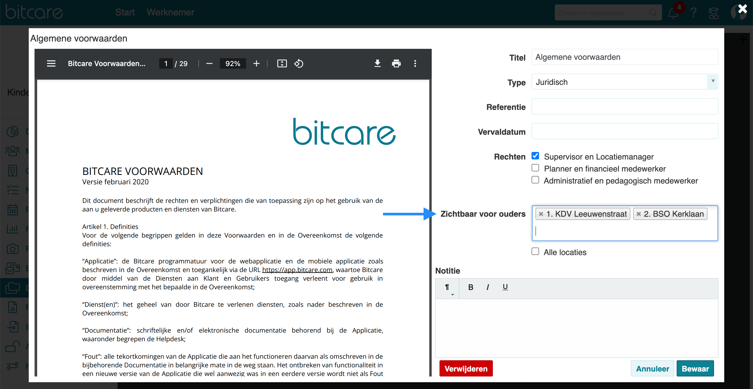Open the report document sidebar icon
The image size is (753, 389).
[13, 307]
